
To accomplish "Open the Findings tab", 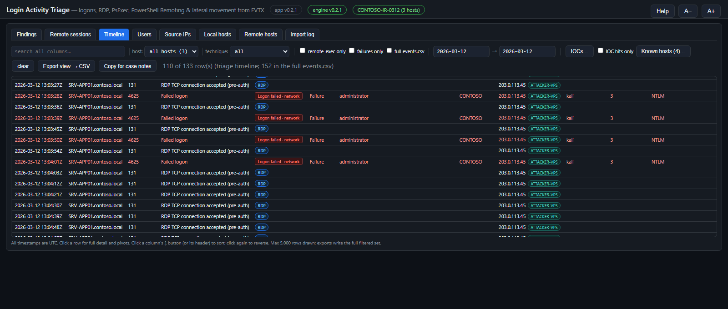I will click(x=26, y=35).
